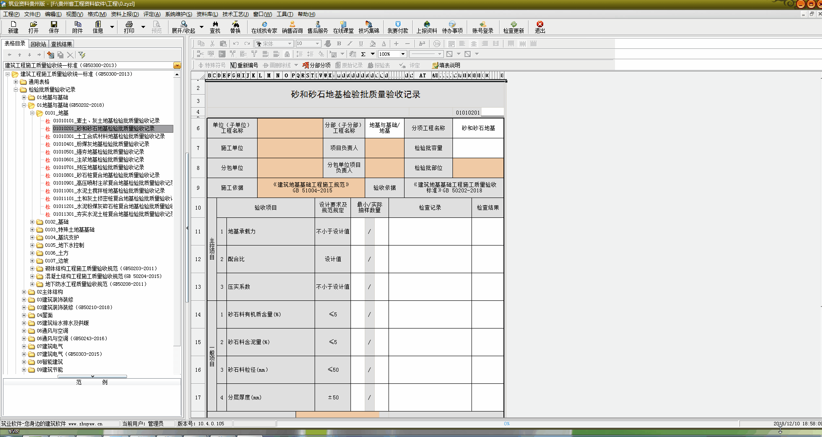Open the 查找 (Find) binoculars tool
The width and height of the screenshot is (822, 437).
tap(215, 27)
